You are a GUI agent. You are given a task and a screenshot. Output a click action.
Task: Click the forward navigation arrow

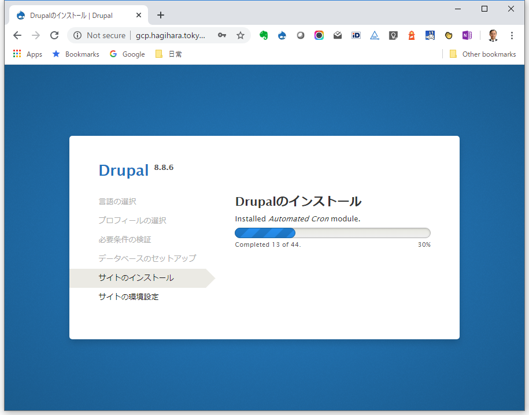tap(36, 35)
